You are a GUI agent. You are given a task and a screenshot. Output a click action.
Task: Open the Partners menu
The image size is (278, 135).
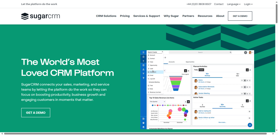click(188, 16)
